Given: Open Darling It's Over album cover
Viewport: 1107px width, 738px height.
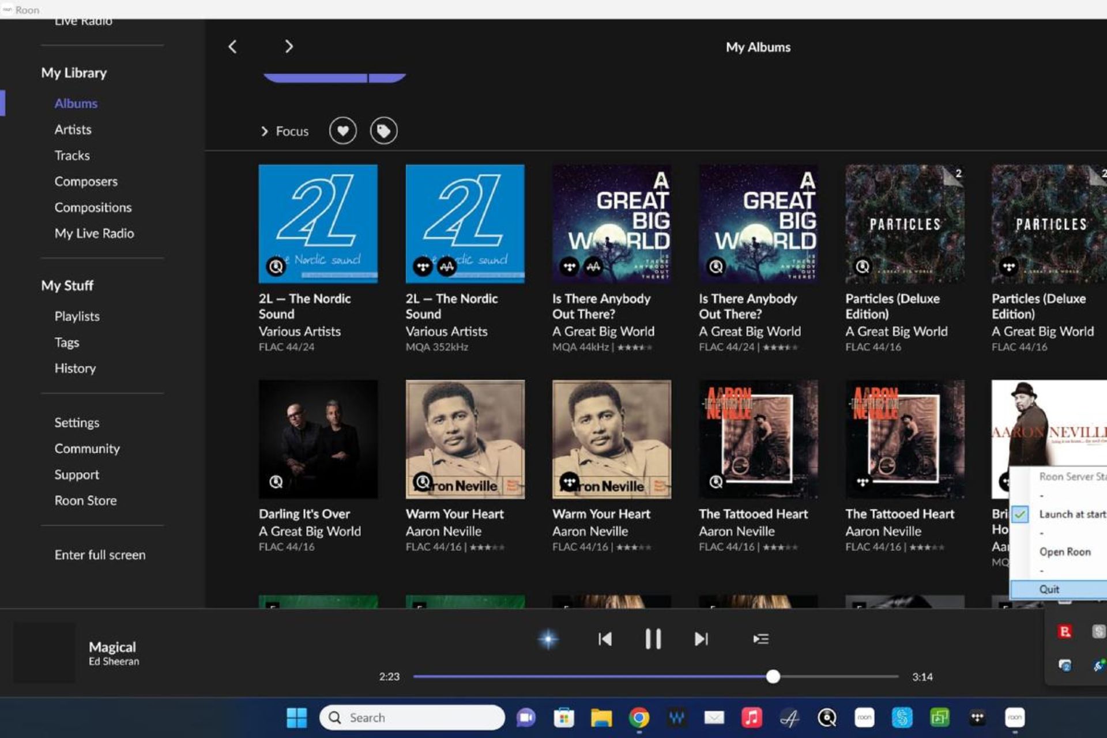Looking at the screenshot, I should (x=318, y=439).
